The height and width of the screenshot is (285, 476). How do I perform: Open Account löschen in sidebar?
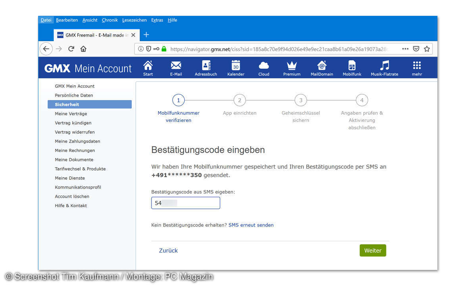pos(72,196)
